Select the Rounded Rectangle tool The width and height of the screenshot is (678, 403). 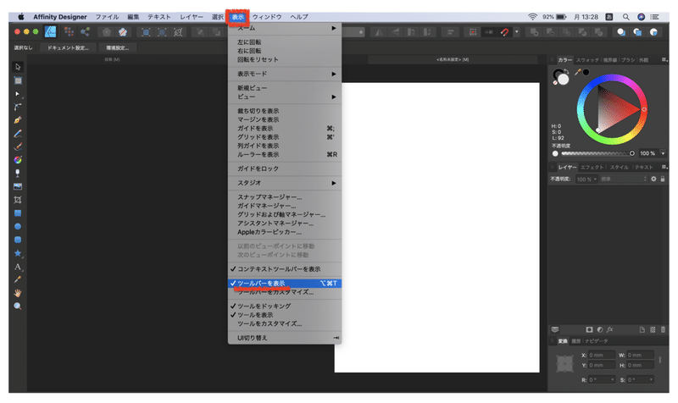tap(18, 240)
